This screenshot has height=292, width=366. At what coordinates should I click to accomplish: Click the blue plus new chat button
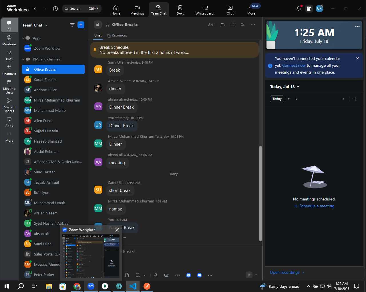(81, 25)
